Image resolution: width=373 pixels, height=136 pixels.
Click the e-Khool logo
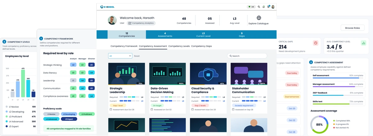107,7
